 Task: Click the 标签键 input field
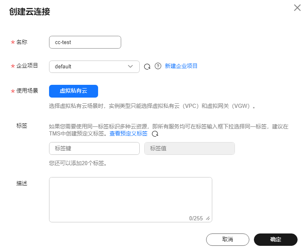[x=94, y=148]
